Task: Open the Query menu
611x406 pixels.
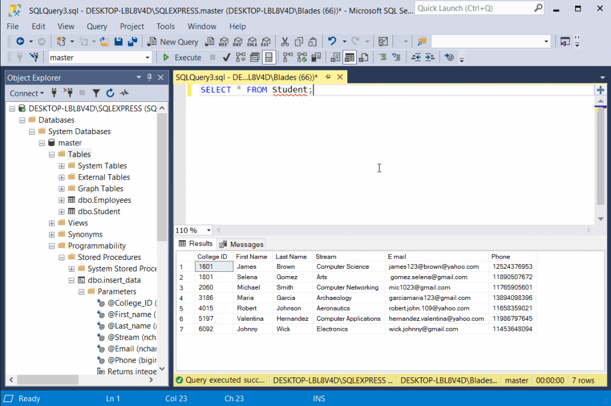Action: pyautogui.click(x=96, y=26)
